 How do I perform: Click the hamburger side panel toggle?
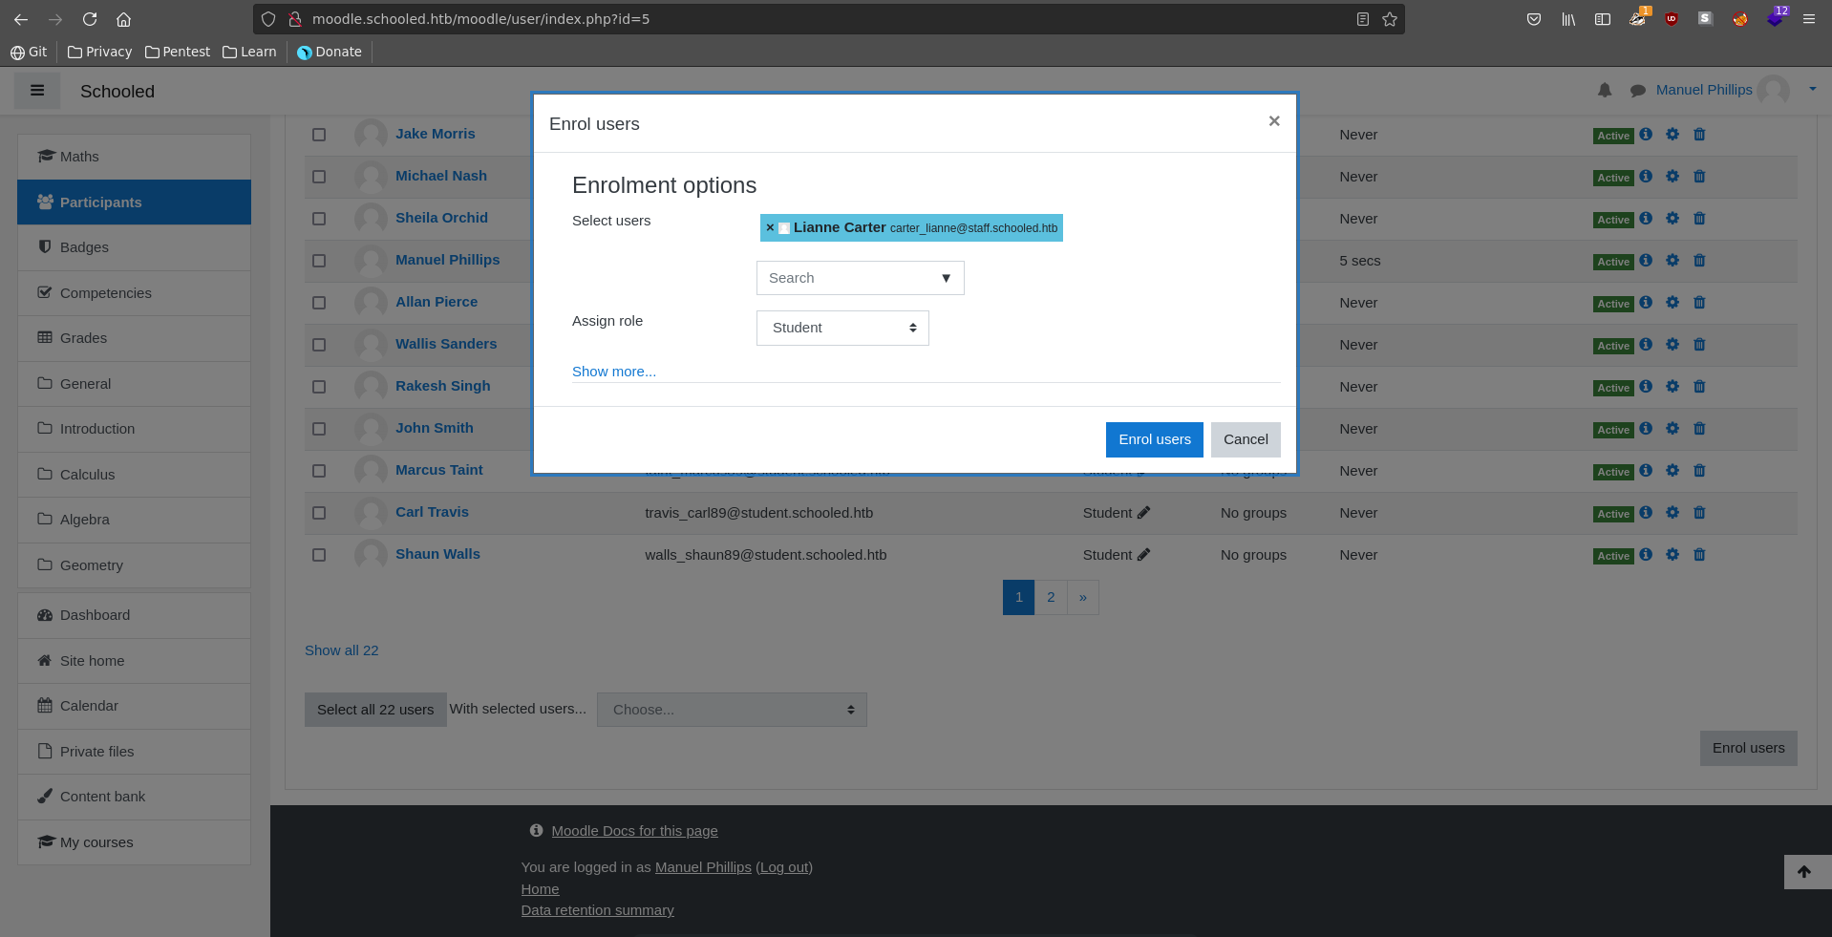click(x=37, y=91)
